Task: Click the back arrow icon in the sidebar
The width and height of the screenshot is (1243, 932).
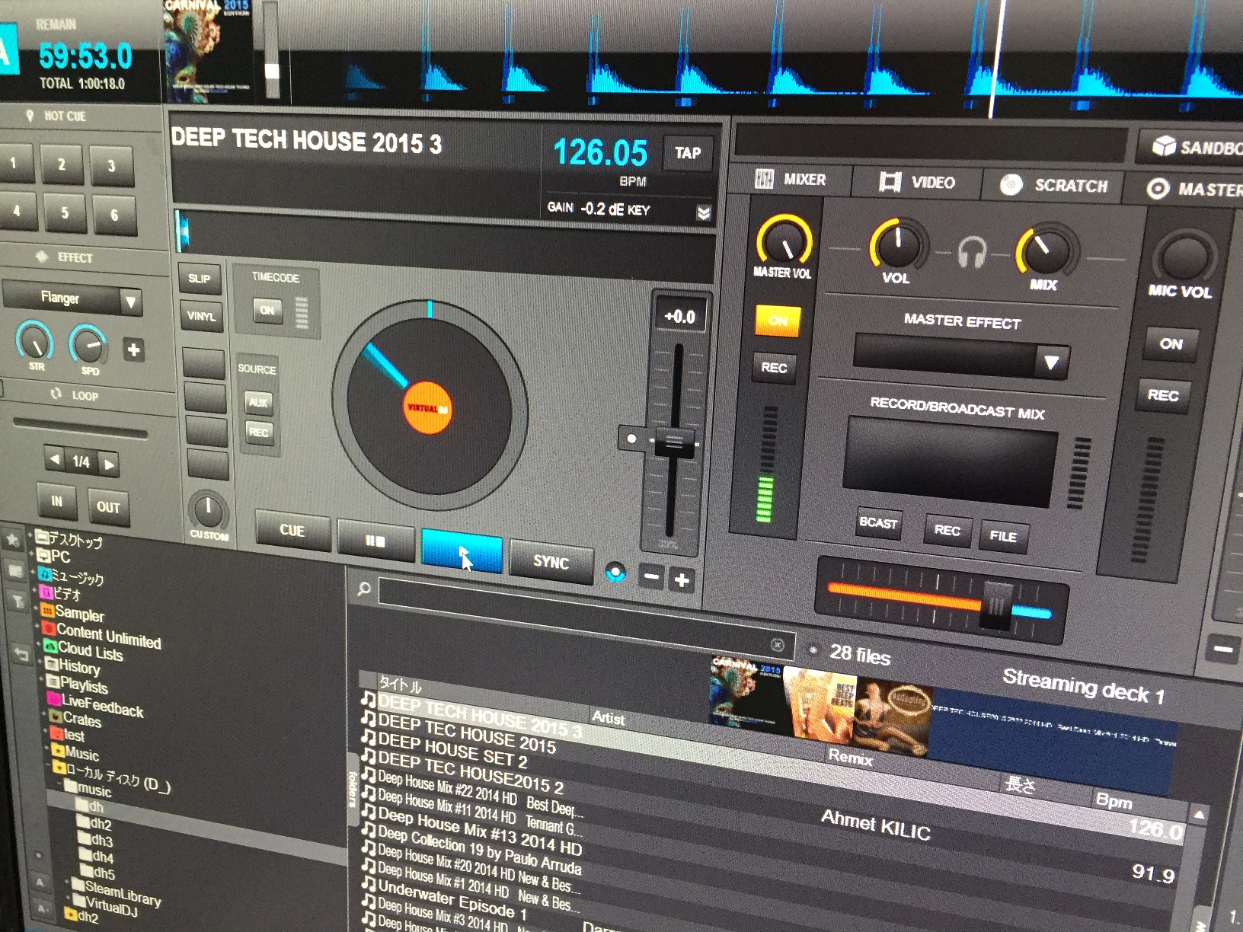Action: tap(21, 653)
